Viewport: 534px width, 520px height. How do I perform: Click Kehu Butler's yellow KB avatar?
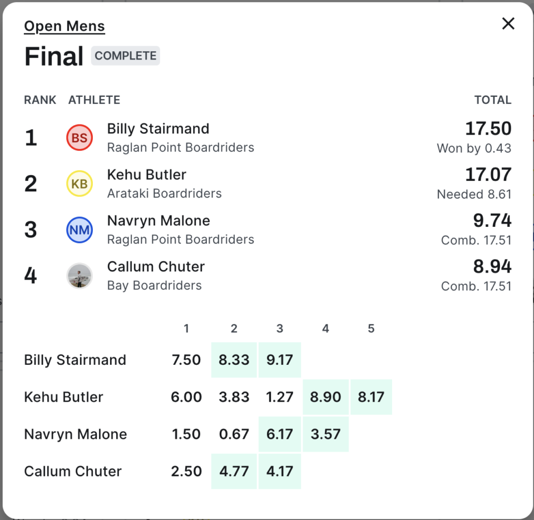[x=80, y=184]
